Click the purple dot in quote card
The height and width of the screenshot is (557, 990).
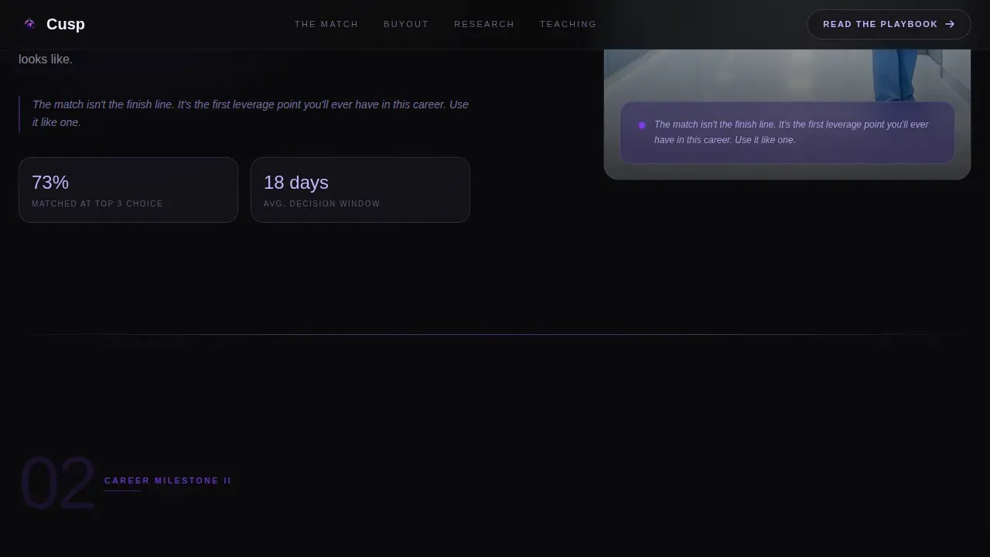642,125
